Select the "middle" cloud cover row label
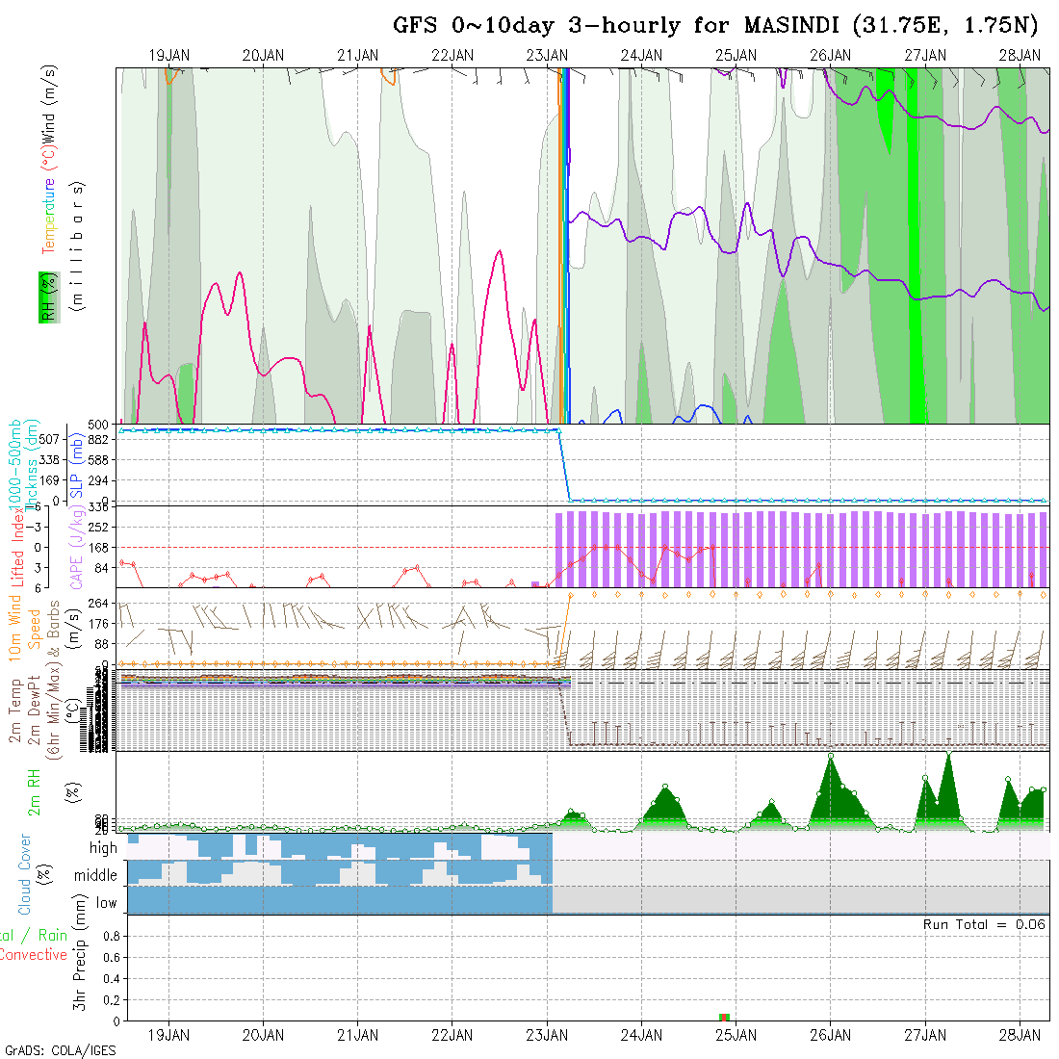 tap(96, 876)
